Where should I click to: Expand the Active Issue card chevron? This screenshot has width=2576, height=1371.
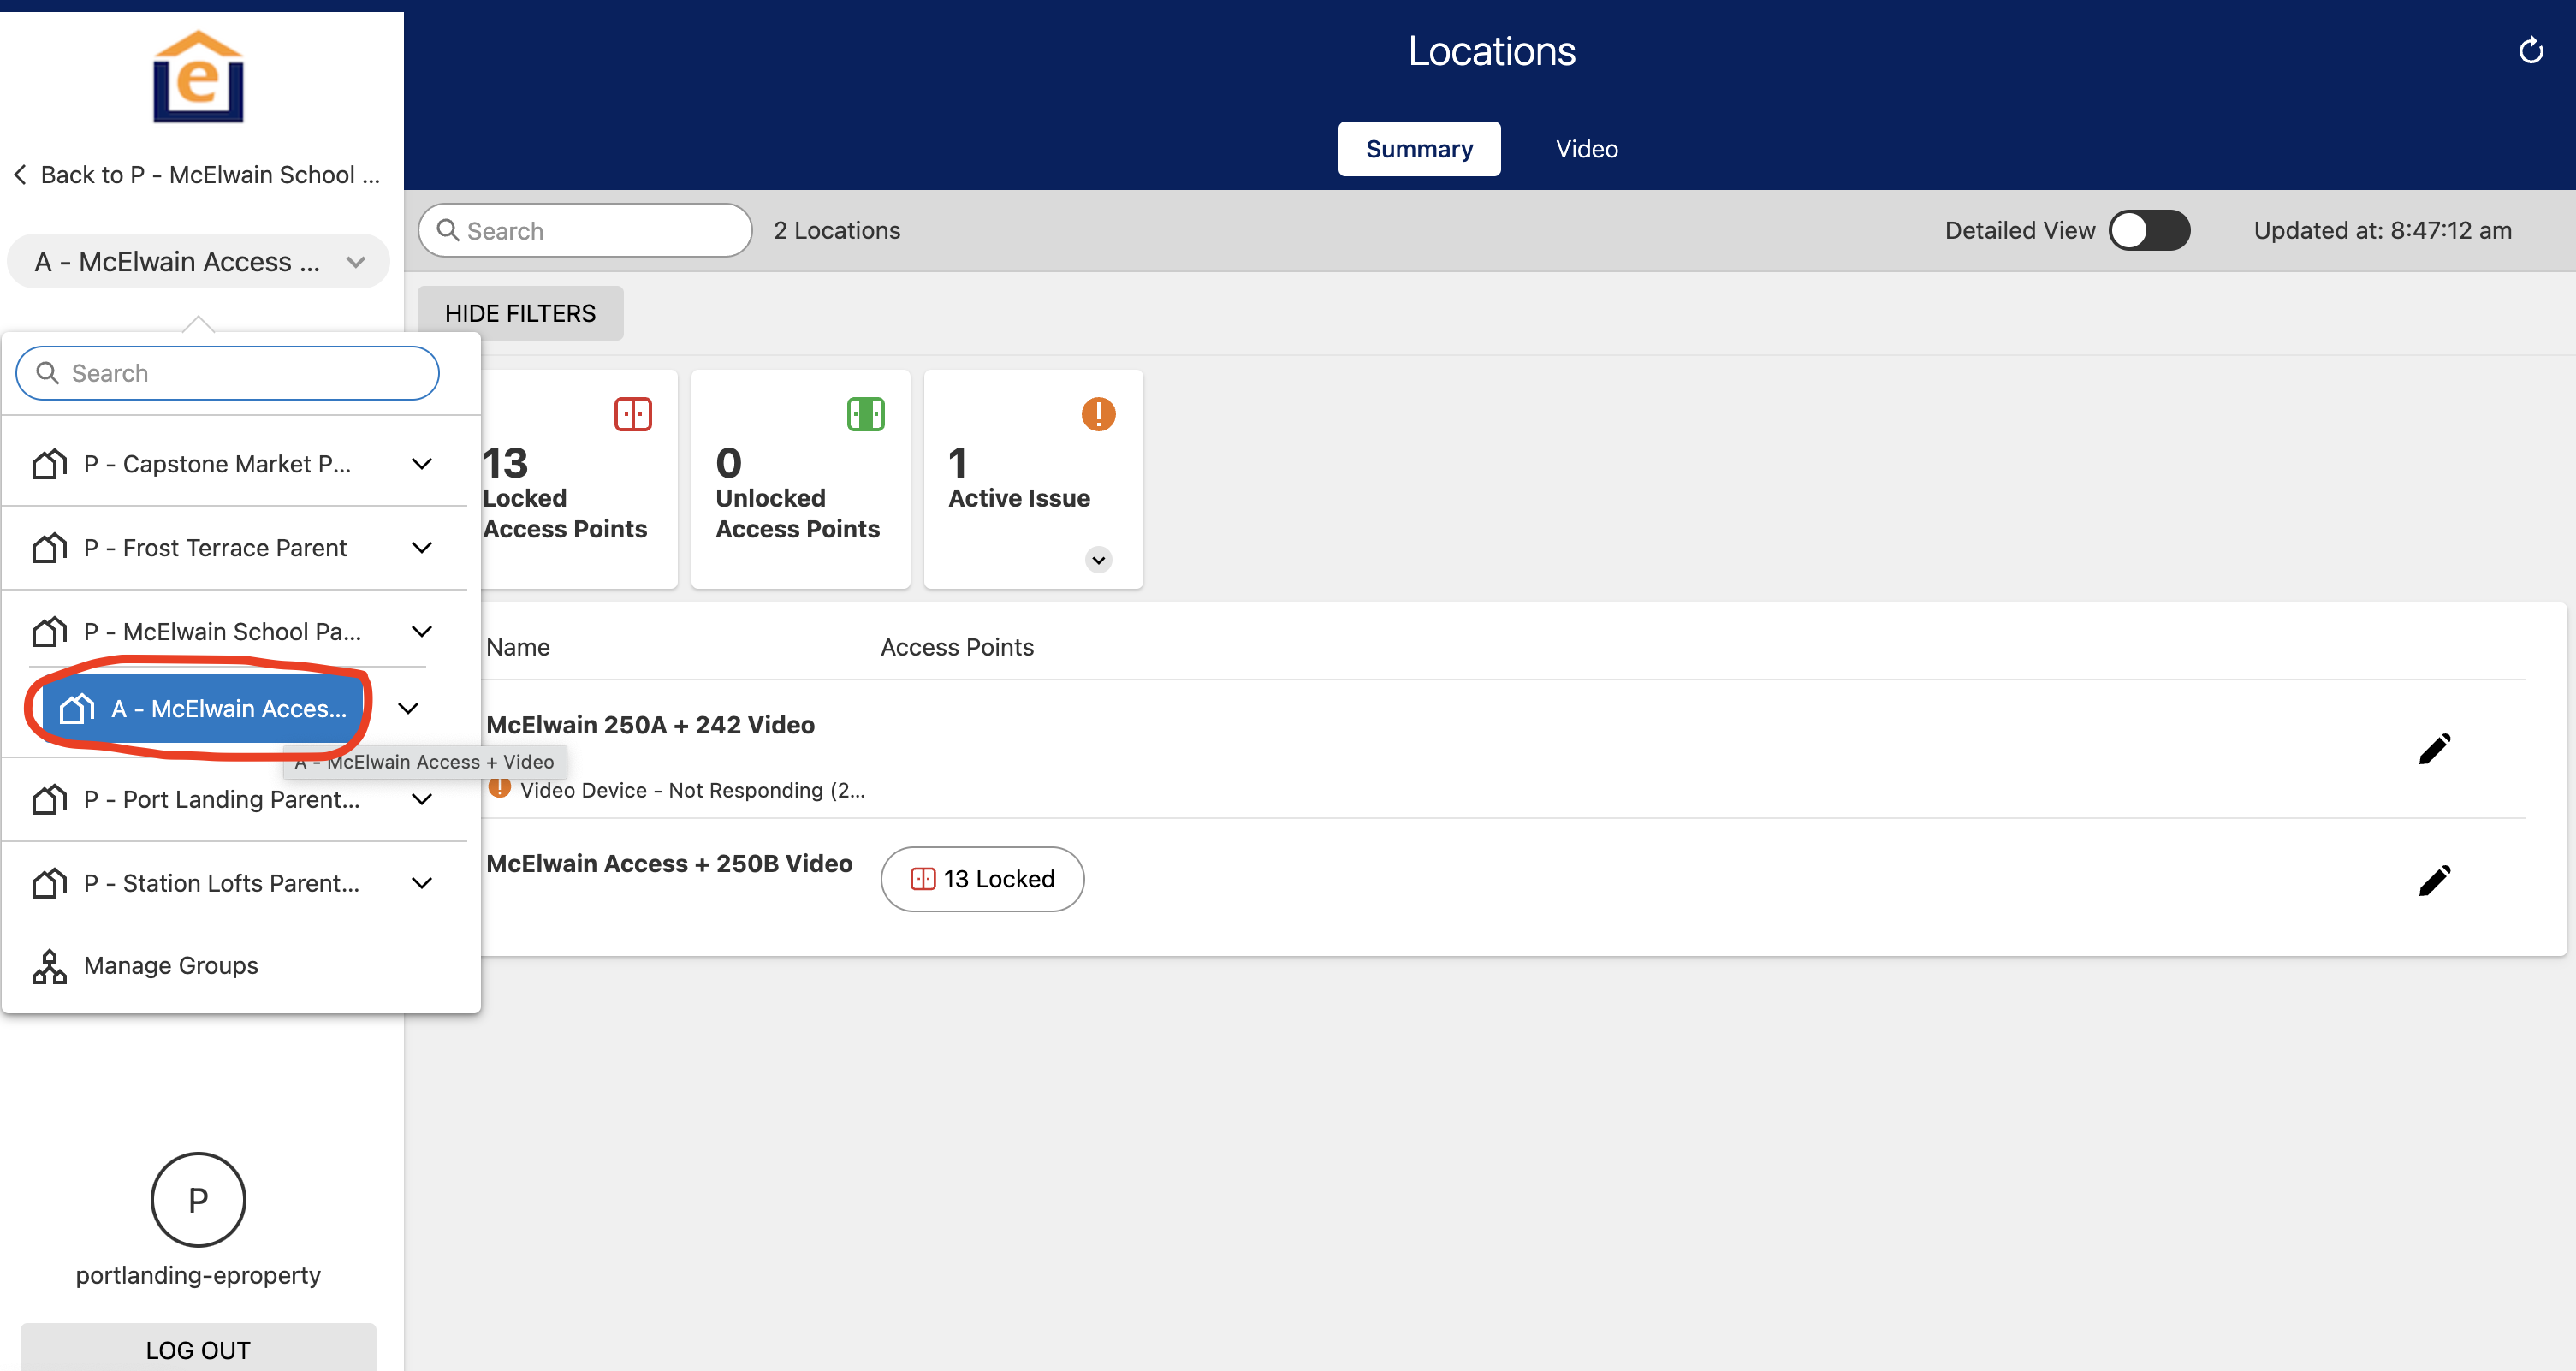point(1098,560)
